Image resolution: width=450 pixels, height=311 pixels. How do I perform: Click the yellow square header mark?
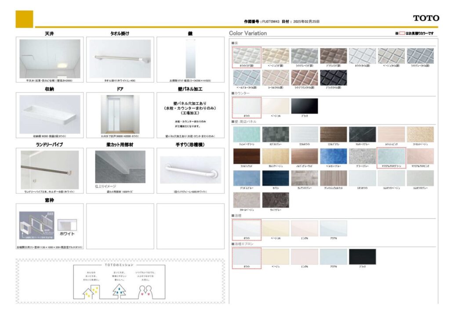coord(24,19)
